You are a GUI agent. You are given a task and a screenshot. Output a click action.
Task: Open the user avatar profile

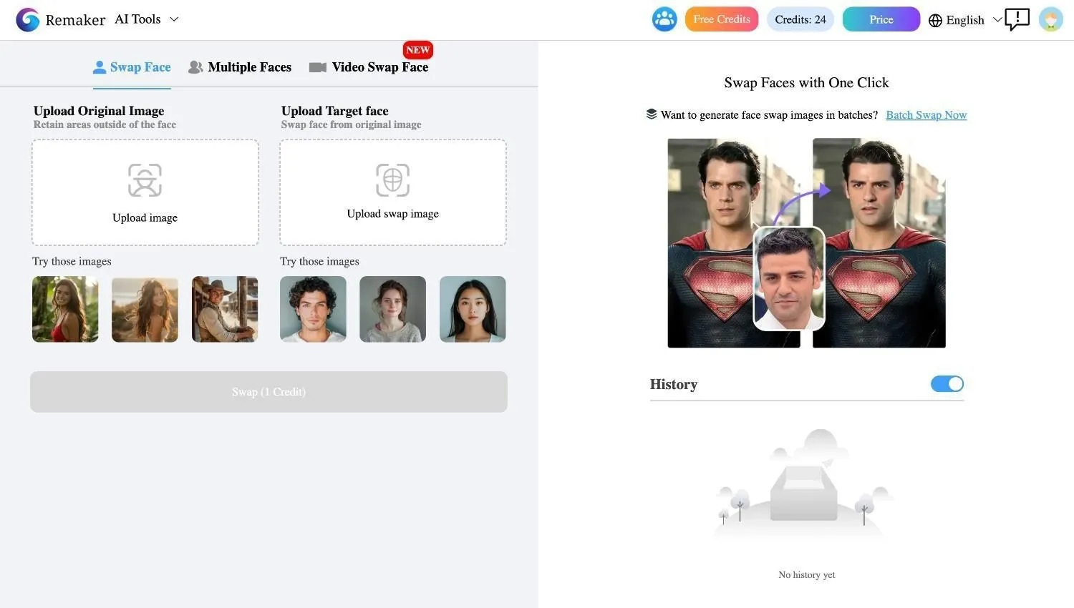[1051, 19]
